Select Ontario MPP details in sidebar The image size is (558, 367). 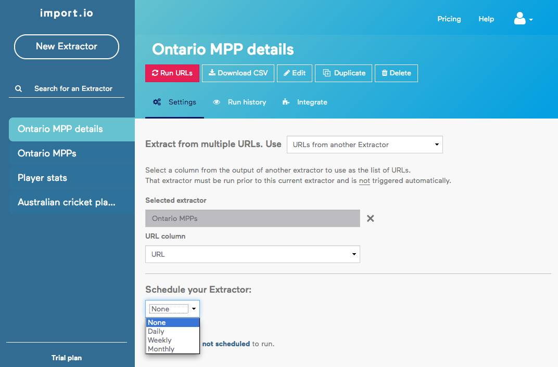tap(72, 129)
